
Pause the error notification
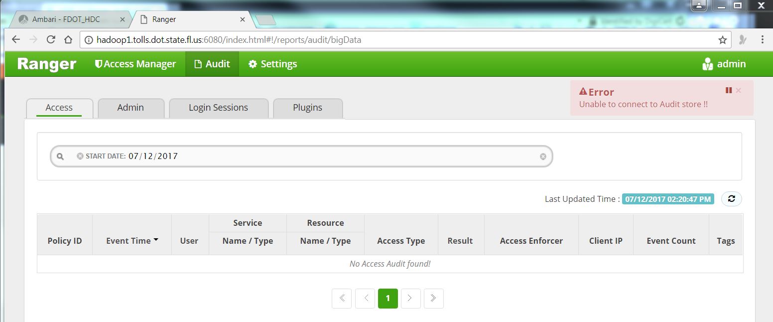(728, 91)
